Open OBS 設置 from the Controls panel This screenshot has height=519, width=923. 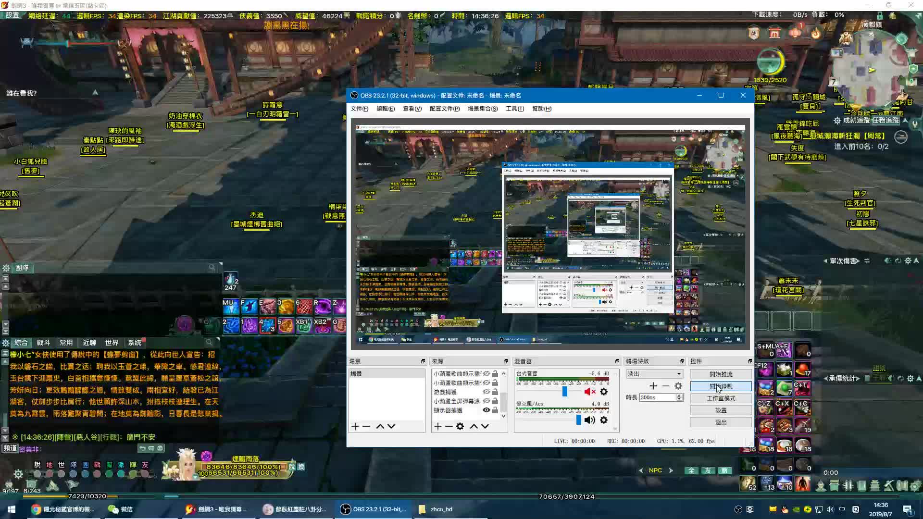721,410
